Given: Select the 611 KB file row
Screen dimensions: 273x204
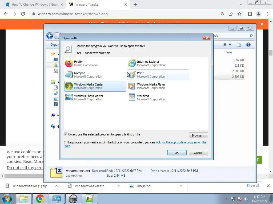Looking at the screenshot, I should [229, 65].
